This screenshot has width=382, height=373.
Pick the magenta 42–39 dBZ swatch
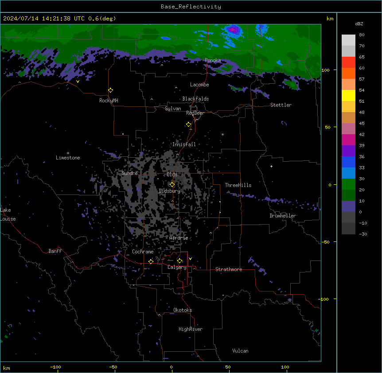[348, 140]
